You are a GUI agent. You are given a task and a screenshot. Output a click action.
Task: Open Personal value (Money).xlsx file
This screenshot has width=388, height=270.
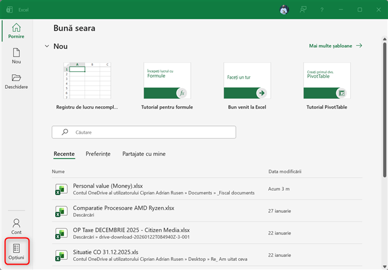coord(108,185)
